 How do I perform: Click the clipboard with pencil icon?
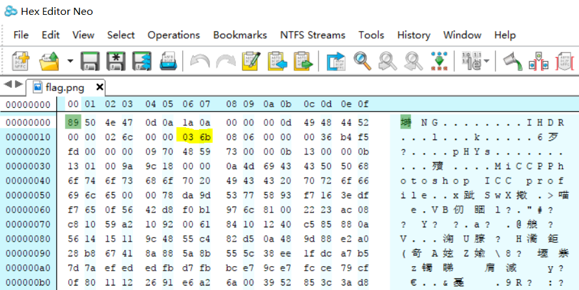[251, 61]
